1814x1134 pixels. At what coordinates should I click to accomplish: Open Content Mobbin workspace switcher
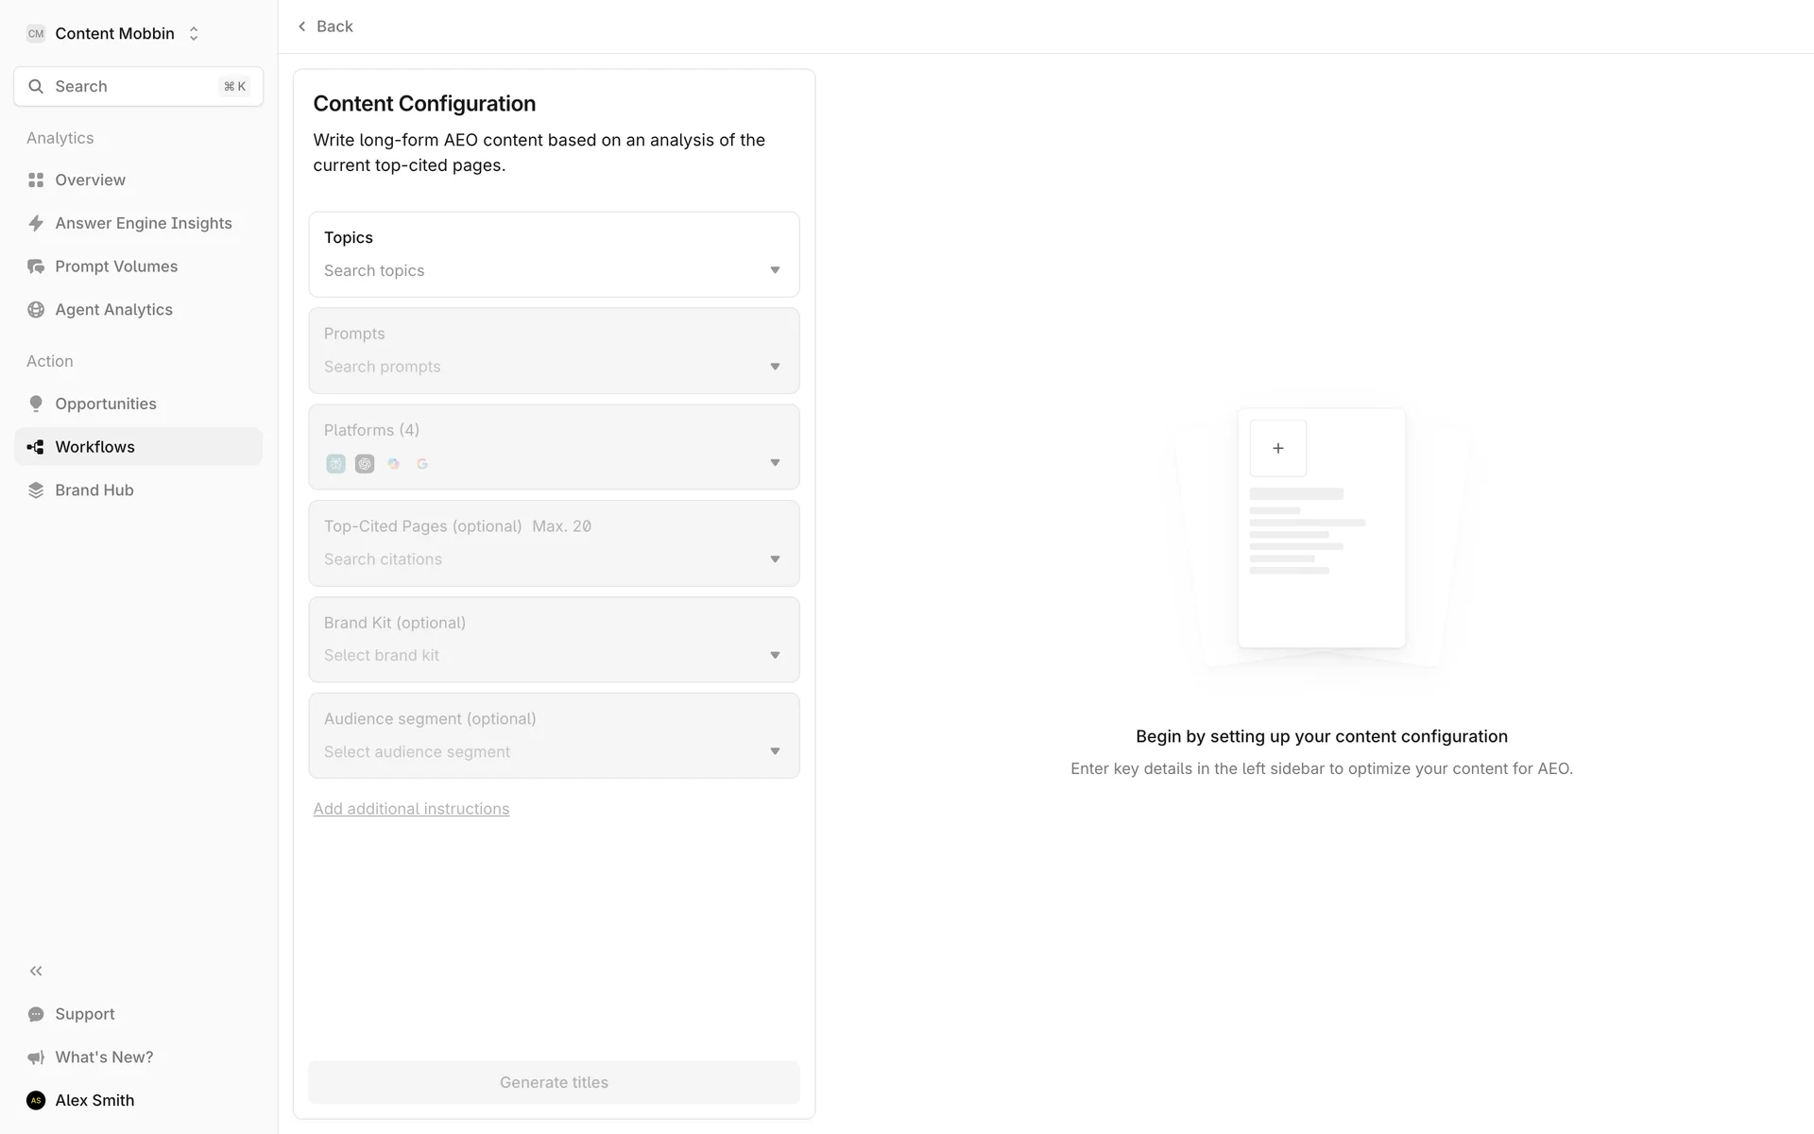[114, 34]
